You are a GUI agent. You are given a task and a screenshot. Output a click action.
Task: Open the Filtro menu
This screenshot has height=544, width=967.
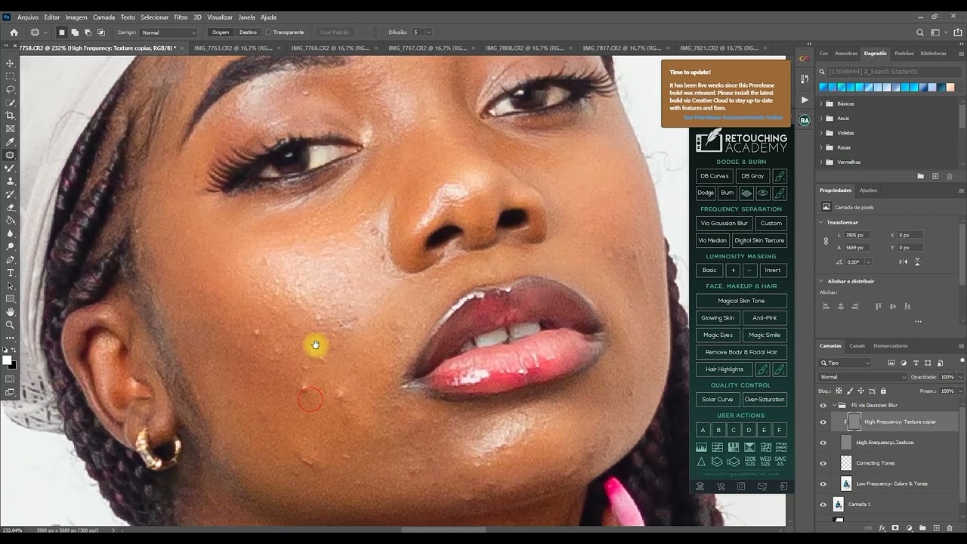(x=181, y=17)
